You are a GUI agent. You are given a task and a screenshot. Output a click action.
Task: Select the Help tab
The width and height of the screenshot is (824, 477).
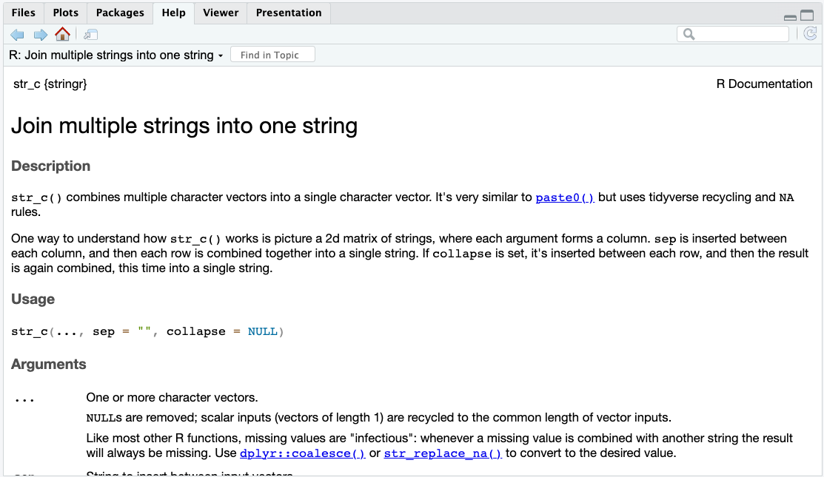click(x=173, y=13)
